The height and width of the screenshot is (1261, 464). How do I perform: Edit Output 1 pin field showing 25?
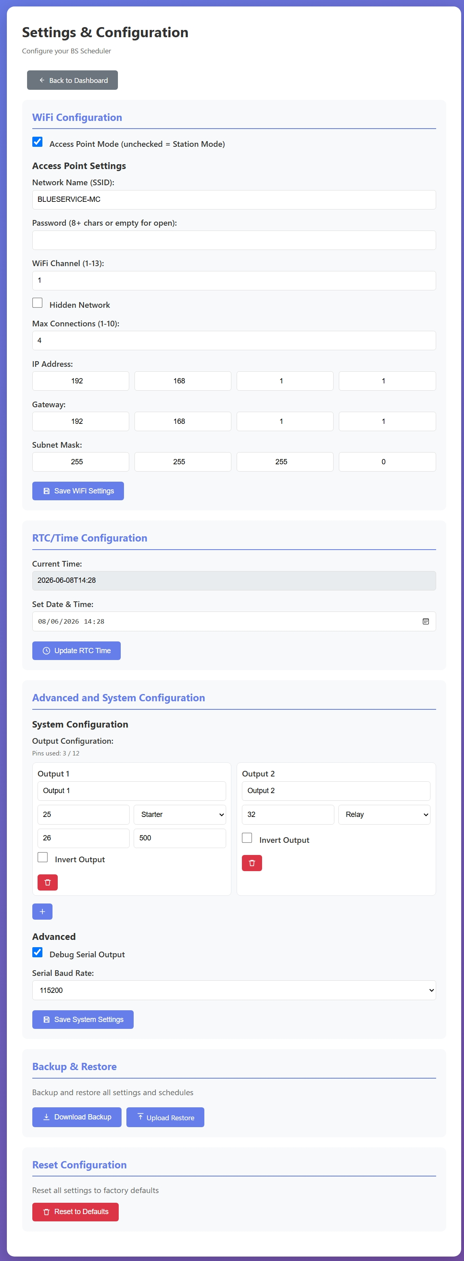point(84,815)
